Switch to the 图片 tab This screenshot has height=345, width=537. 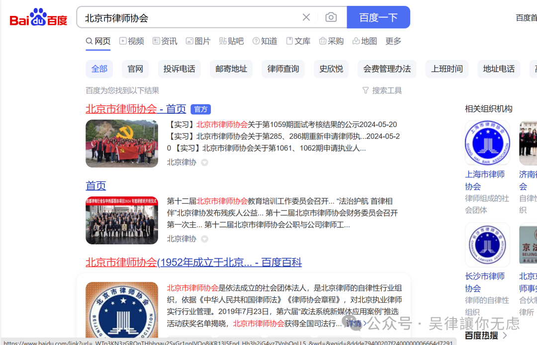pyautogui.click(x=198, y=41)
